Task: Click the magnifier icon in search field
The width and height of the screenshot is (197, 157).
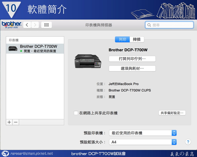Action: [149, 25]
